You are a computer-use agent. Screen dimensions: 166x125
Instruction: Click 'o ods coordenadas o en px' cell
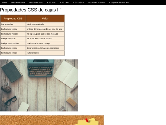[45, 44]
